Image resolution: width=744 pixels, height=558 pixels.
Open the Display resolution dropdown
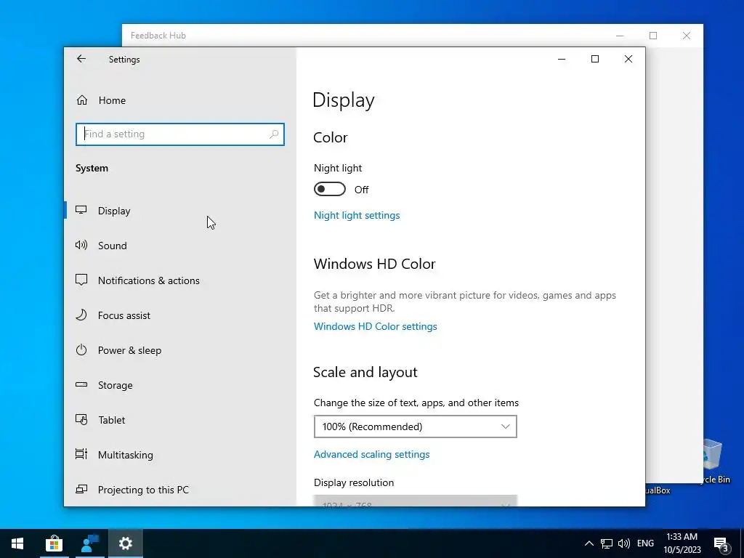click(415, 501)
